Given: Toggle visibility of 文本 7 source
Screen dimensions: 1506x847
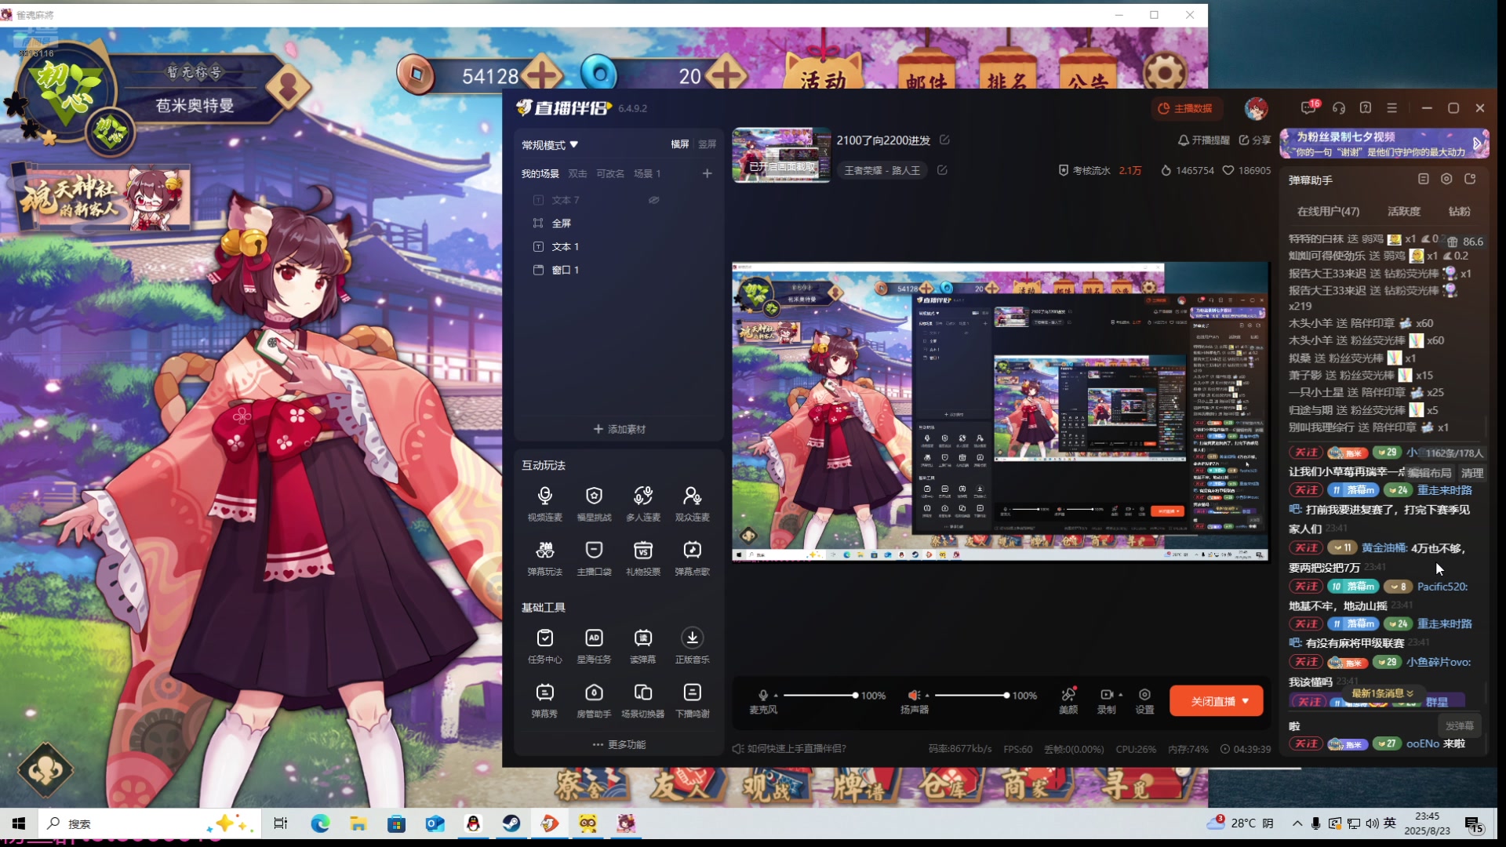Looking at the screenshot, I should 653,199.
